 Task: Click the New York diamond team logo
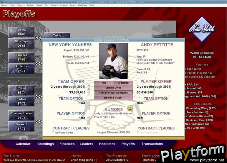[202, 29]
